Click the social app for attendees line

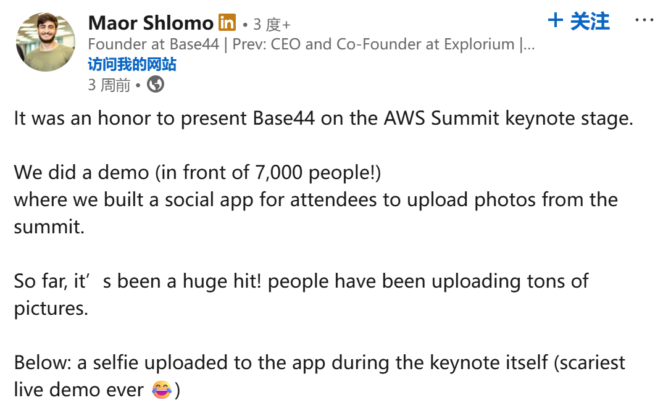click(x=315, y=199)
